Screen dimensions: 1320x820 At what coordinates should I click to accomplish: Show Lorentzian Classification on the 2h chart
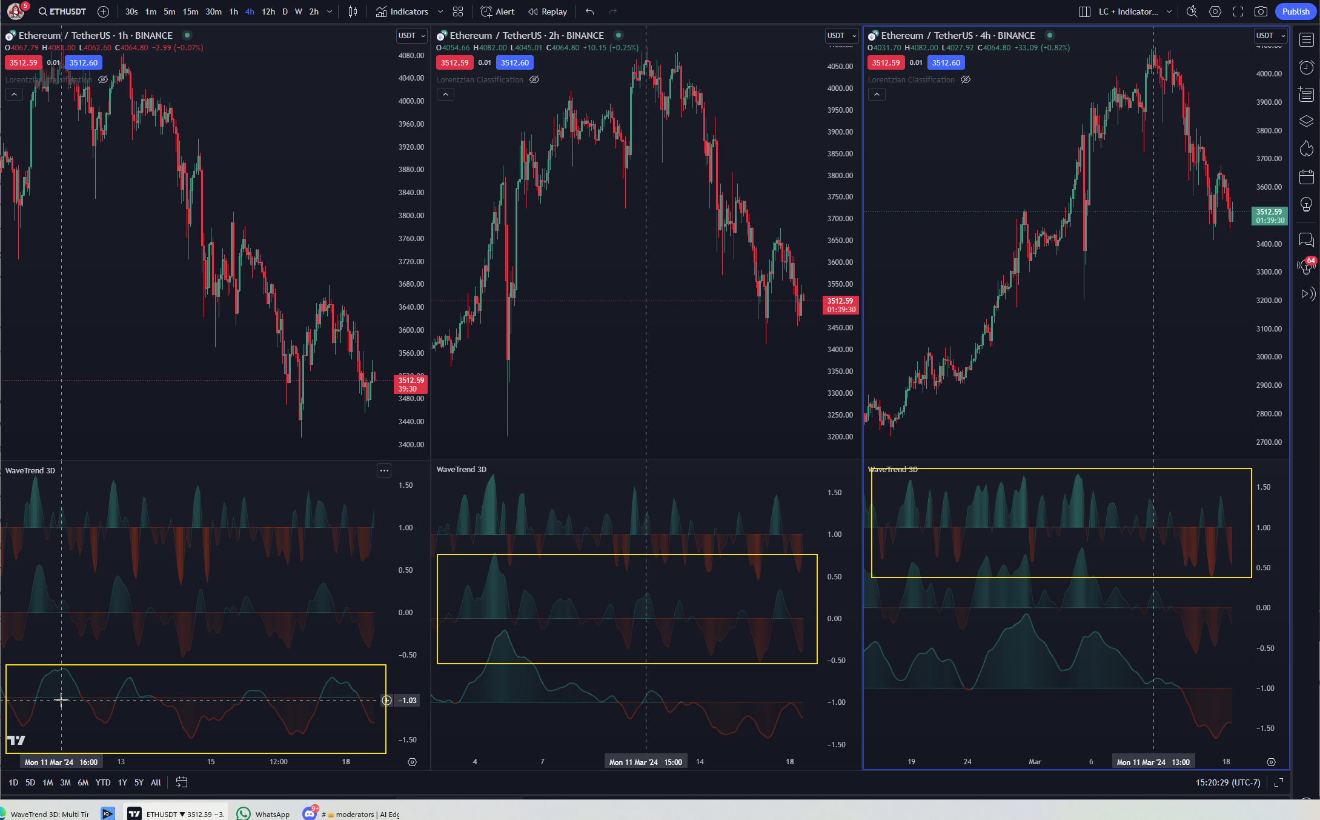[x=534, y=79]
